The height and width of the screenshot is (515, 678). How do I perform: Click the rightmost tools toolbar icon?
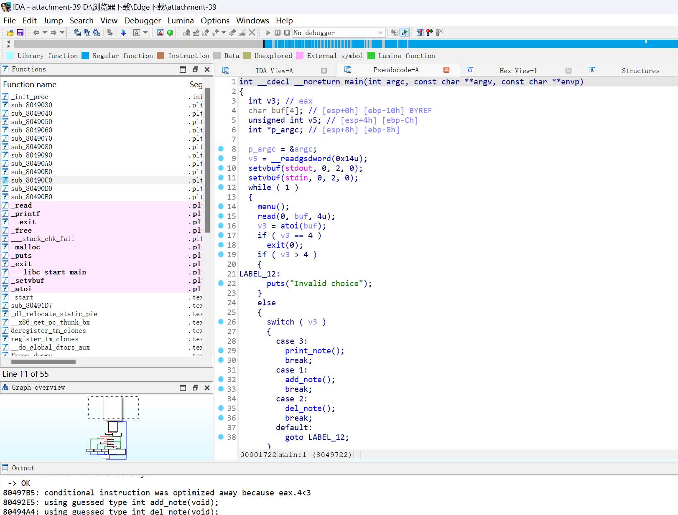tap(439, 33)
